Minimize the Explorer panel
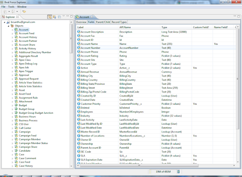This screenshot has width=242, height=177. pos(67,16)
